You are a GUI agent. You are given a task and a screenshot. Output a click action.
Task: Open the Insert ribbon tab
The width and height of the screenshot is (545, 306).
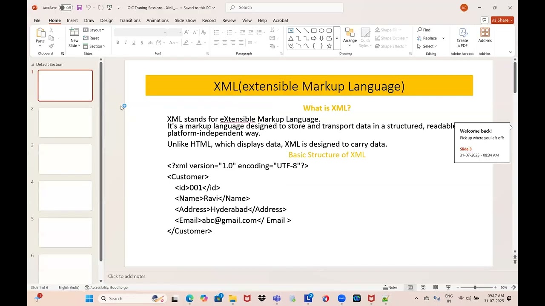click(72, 20)
